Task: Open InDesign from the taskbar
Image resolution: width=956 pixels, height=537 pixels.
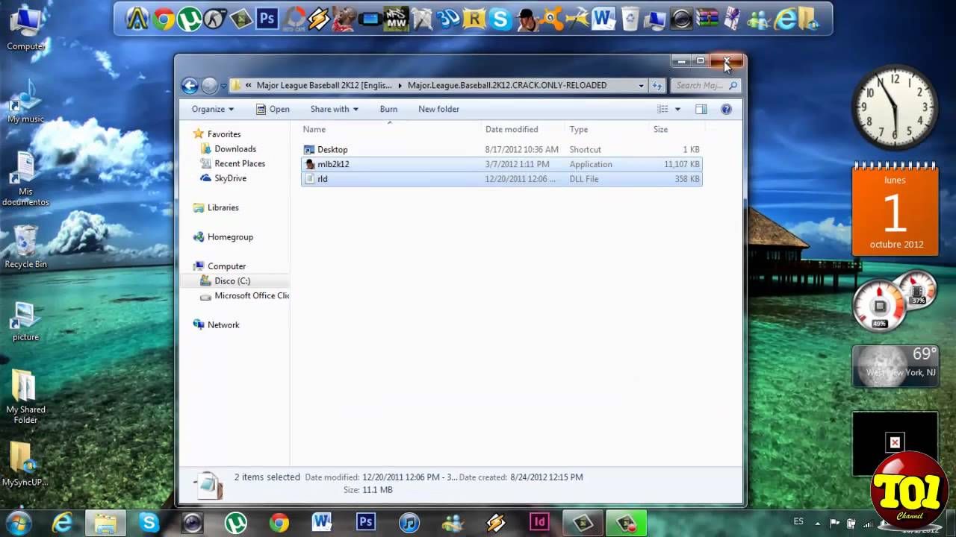Action: click(x=538, y=523)
